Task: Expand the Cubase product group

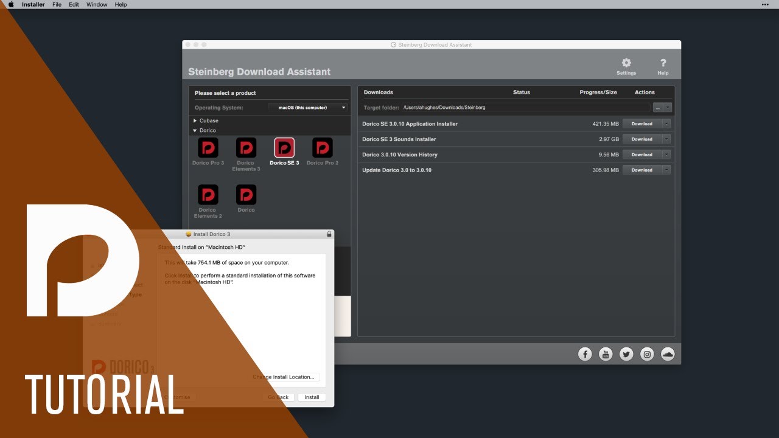Action: (195, 120)
